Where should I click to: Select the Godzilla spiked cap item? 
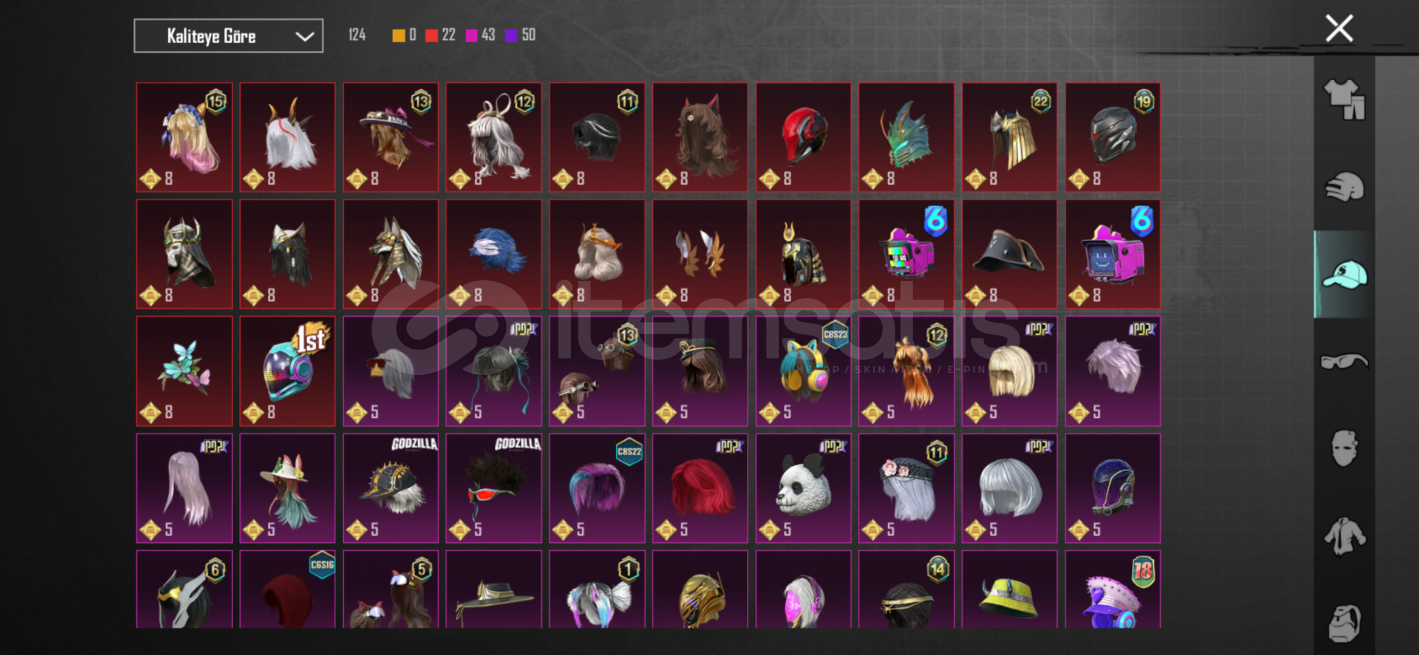point(390,488)
